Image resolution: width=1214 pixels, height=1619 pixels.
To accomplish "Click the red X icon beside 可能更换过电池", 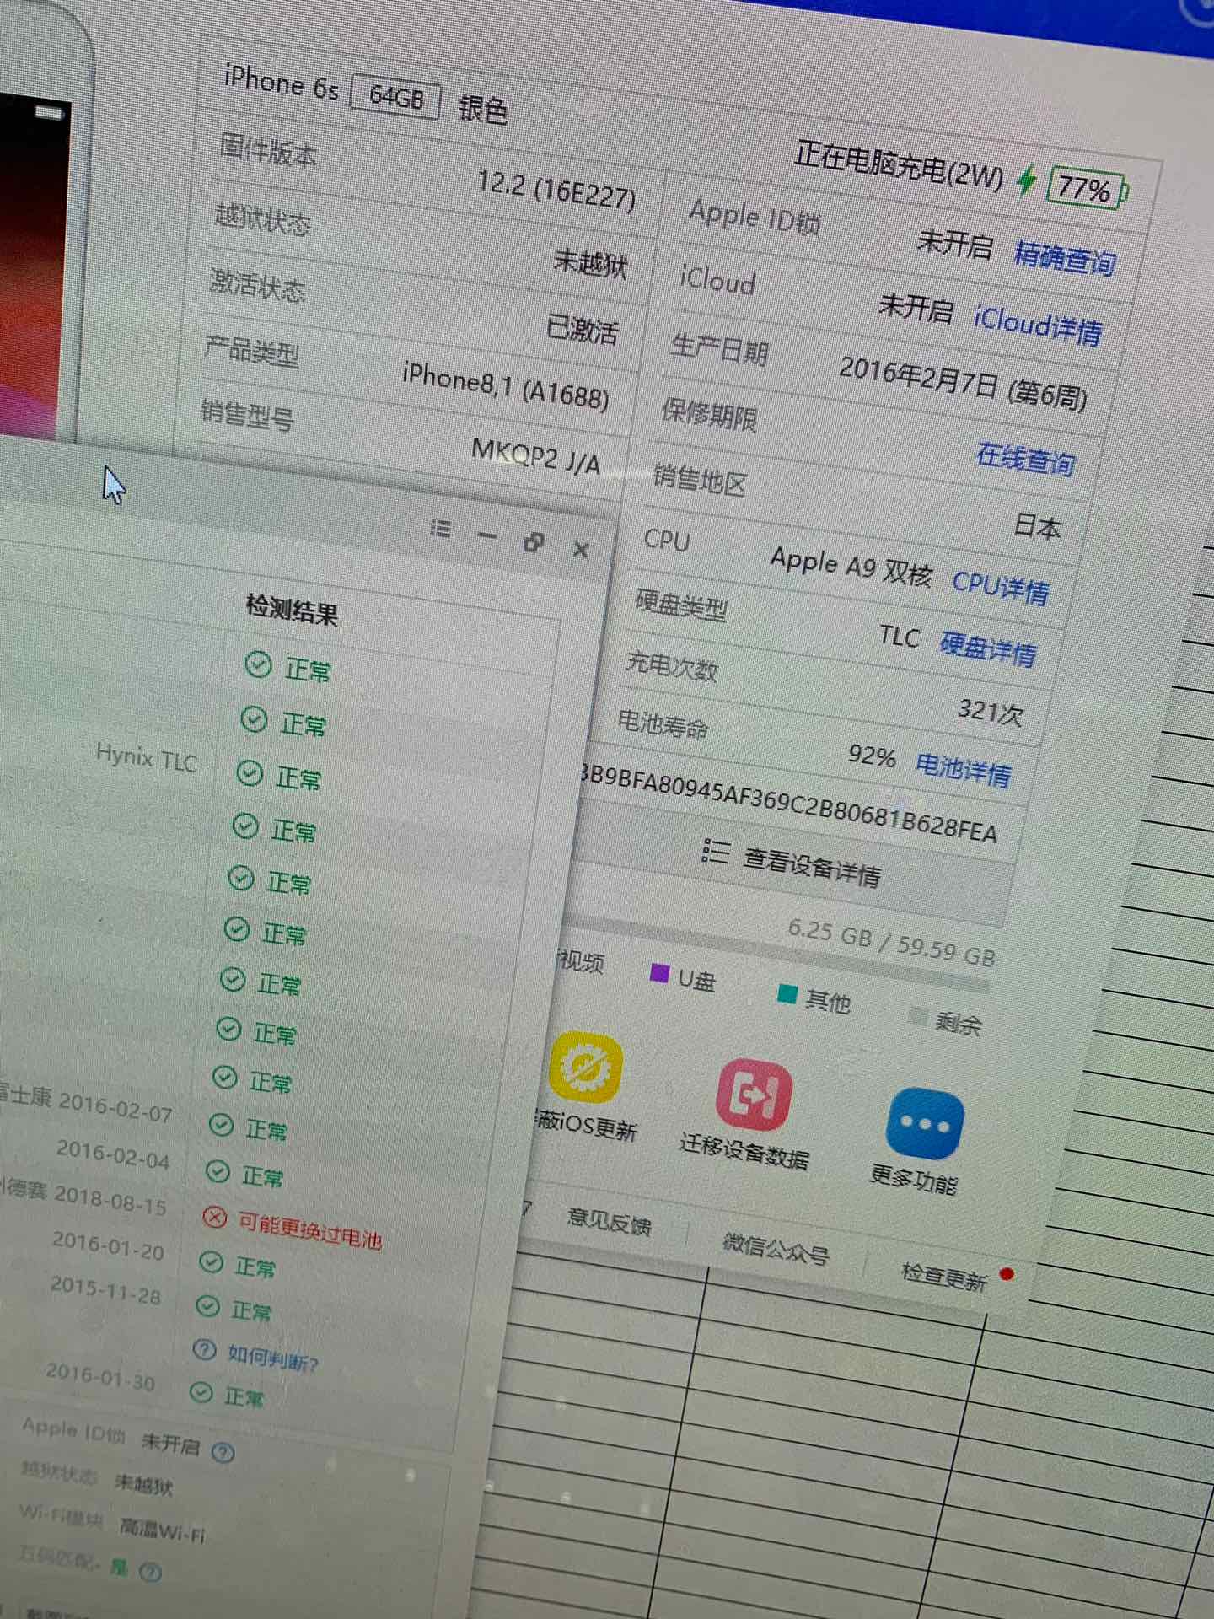I will tap(215, 1218).
